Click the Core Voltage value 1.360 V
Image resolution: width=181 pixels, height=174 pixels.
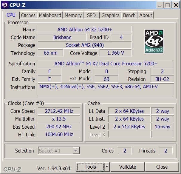116,53
